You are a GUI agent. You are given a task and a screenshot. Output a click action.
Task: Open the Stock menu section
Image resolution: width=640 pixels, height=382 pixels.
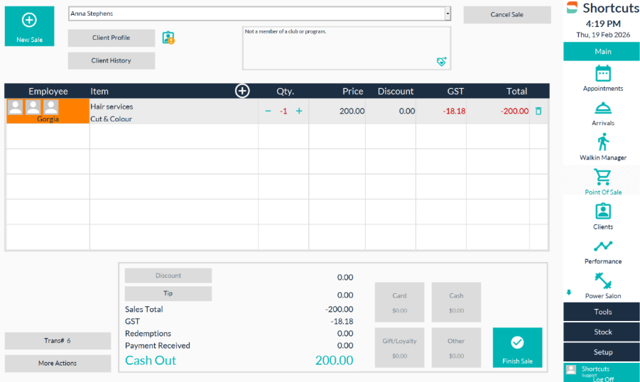[x=602, y=332]
